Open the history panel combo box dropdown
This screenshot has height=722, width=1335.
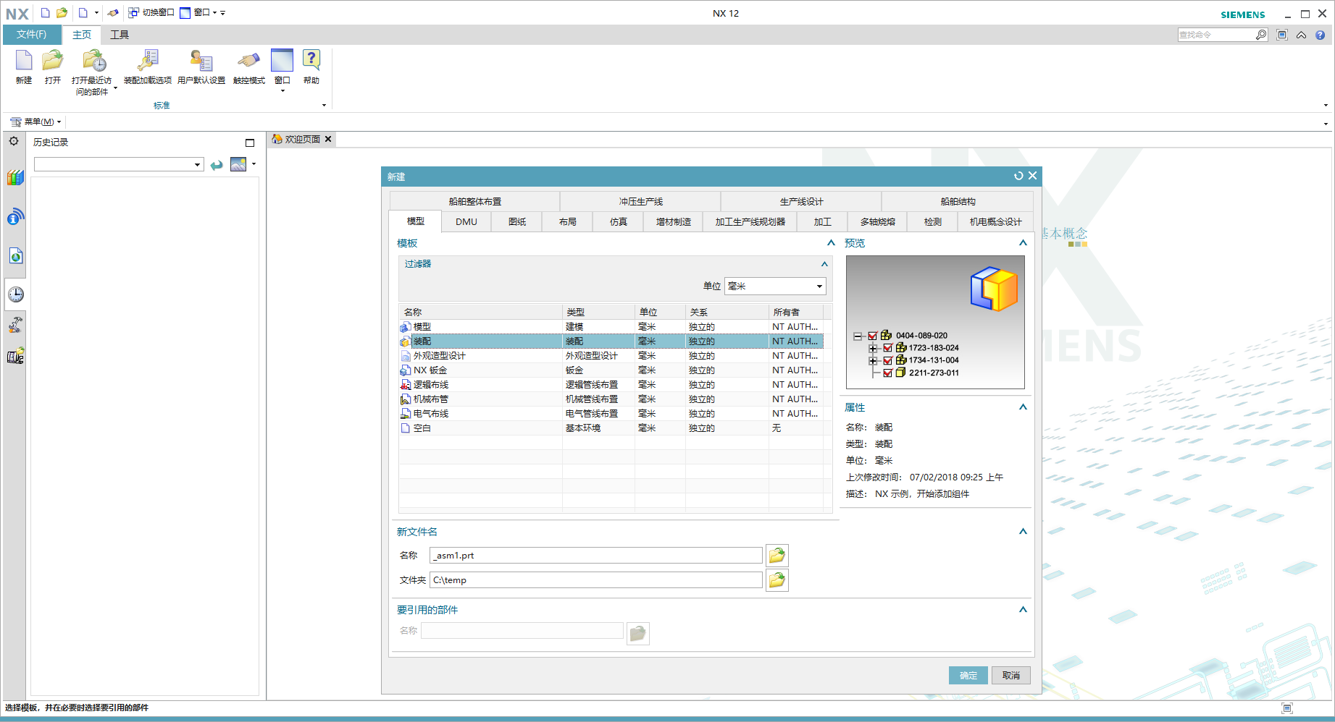[197, 165]
